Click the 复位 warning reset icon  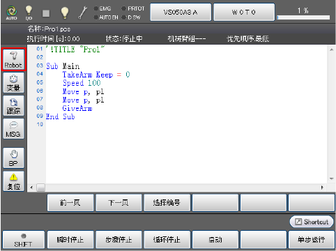[x=13, y=181]
